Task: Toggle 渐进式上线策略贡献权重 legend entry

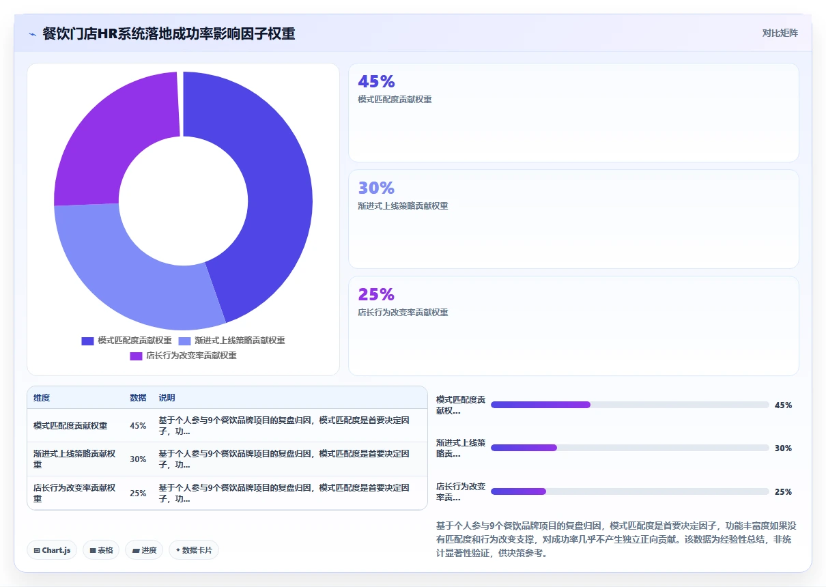Action: (x=232, y=341)
